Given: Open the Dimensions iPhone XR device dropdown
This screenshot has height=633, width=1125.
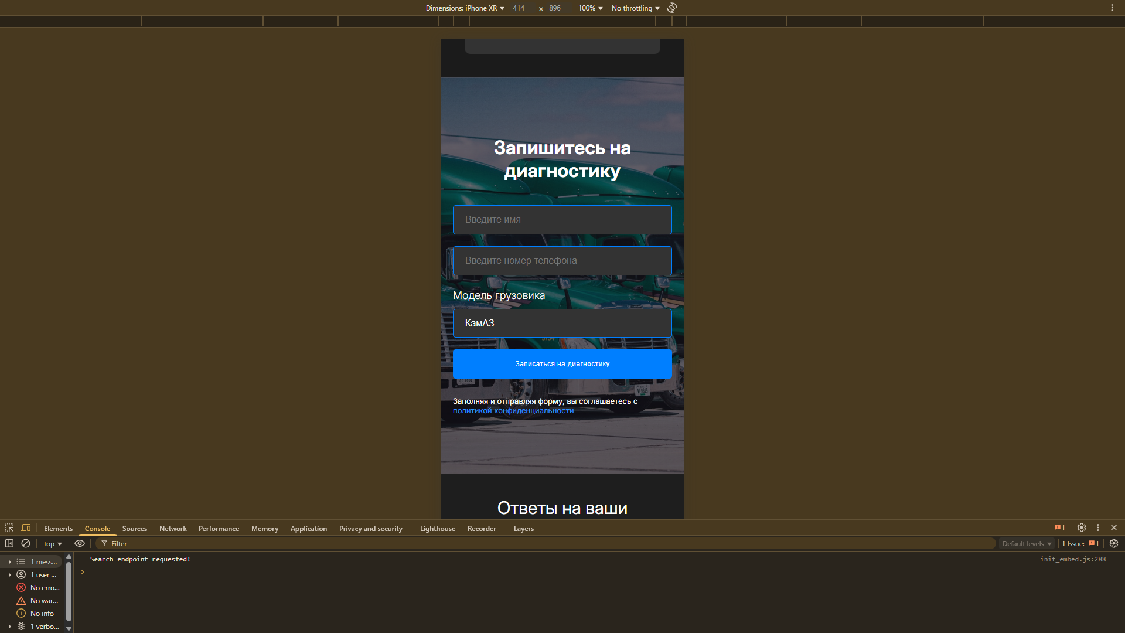Looking at the screenshot, I should (465, 8).
